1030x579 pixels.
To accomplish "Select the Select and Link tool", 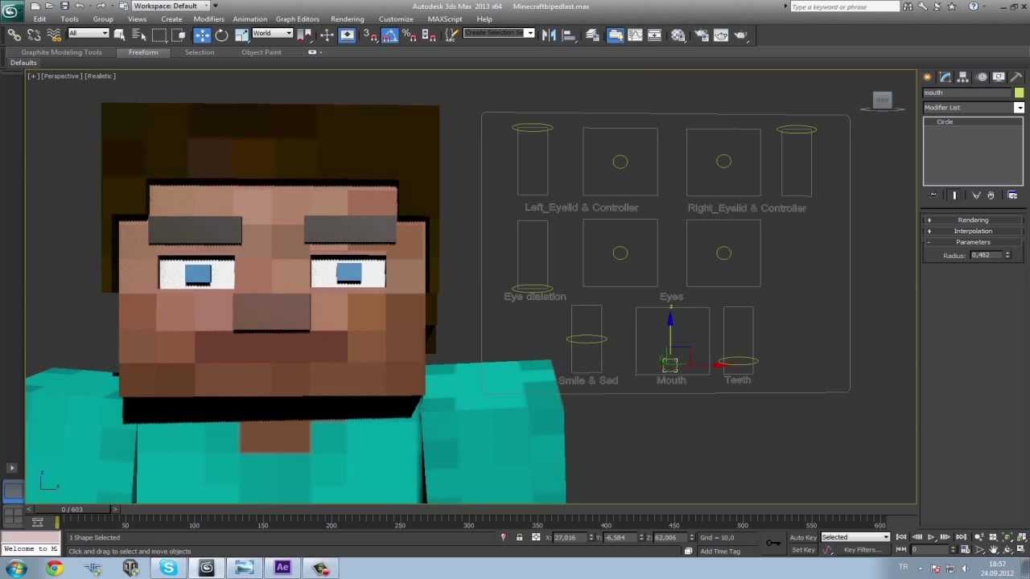I will [x=14, y=35].
